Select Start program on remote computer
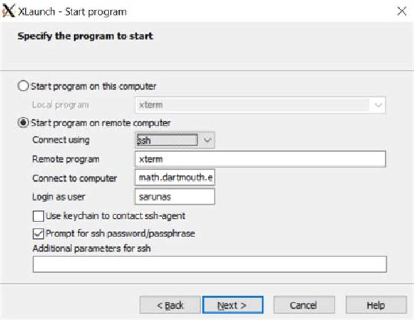 tap(23, 123)
